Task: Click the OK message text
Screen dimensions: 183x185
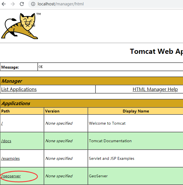Action: [x=41, y=67]
